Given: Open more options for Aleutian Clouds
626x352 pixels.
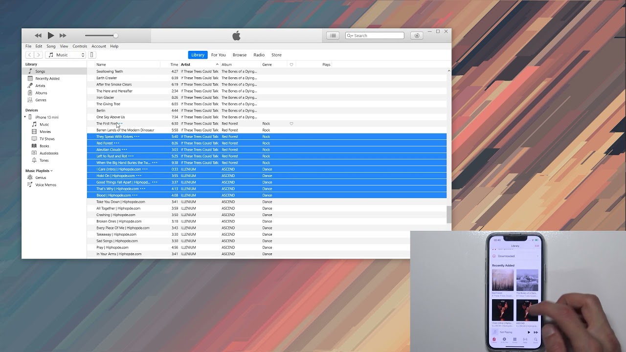Looking at the screenshot, I should [124, 150].
